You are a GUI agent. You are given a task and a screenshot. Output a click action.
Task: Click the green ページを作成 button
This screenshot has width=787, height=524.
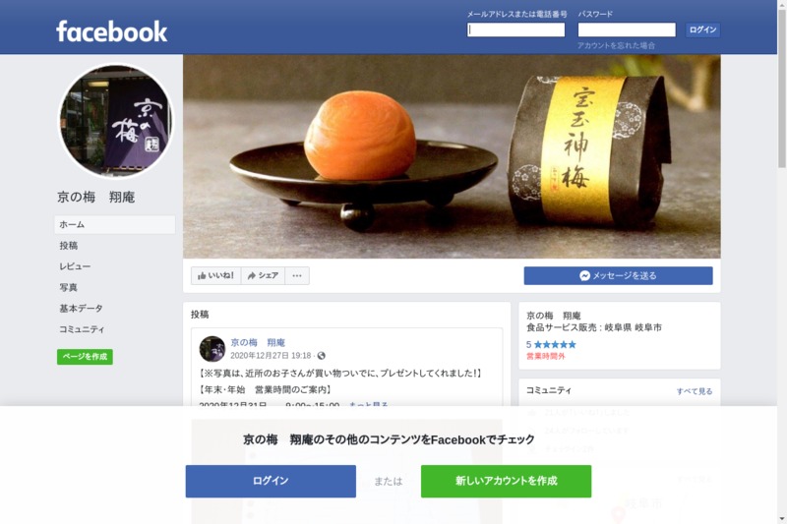click(x=85, y=357)
